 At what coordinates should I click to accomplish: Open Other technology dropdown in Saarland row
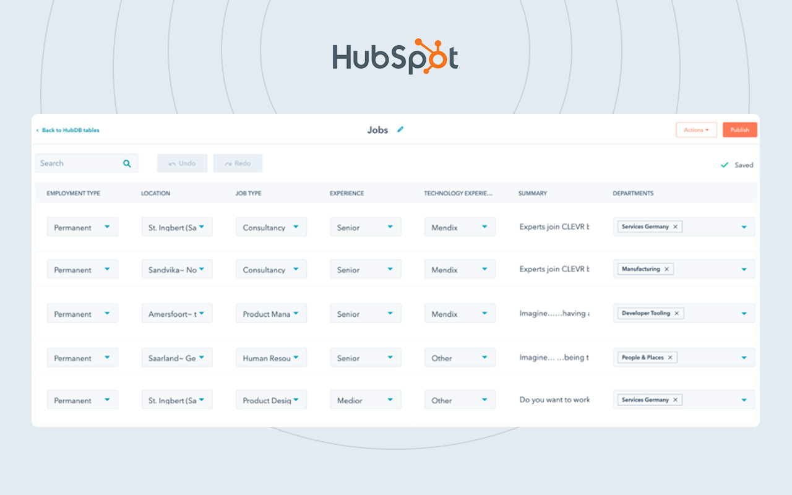tap(460, 358)
